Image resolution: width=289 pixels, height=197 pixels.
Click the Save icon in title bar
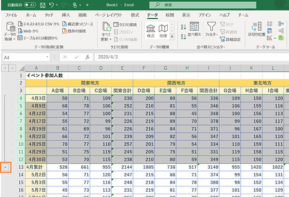tap(43, 5)
